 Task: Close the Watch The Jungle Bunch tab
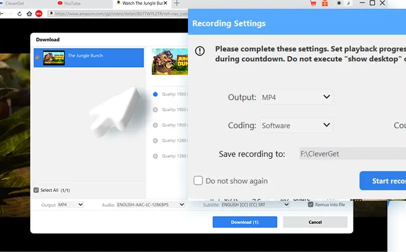(165, 3)
